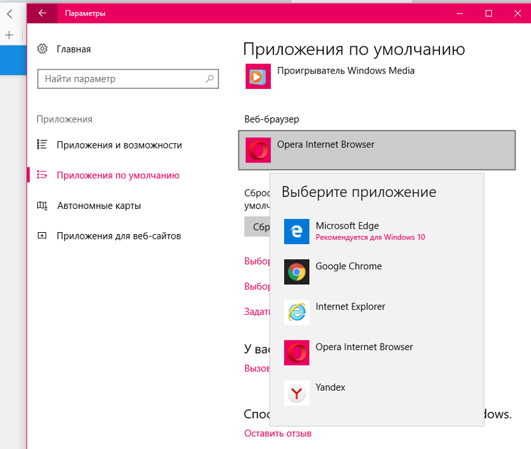Open Главная settings home
This screenshot has width=531, height=449.
(74, 49)
